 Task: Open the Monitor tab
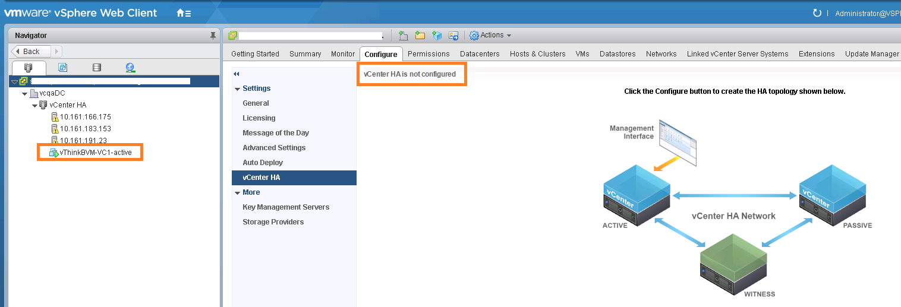click(x=343, y=54)
